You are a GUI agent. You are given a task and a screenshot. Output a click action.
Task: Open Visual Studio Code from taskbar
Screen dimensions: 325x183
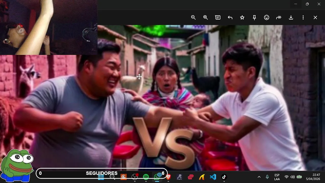coord(213,177)
